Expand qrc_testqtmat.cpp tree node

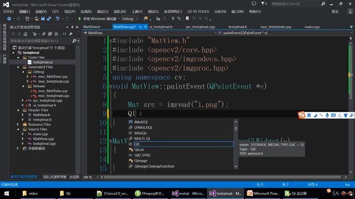pos(23,101)
